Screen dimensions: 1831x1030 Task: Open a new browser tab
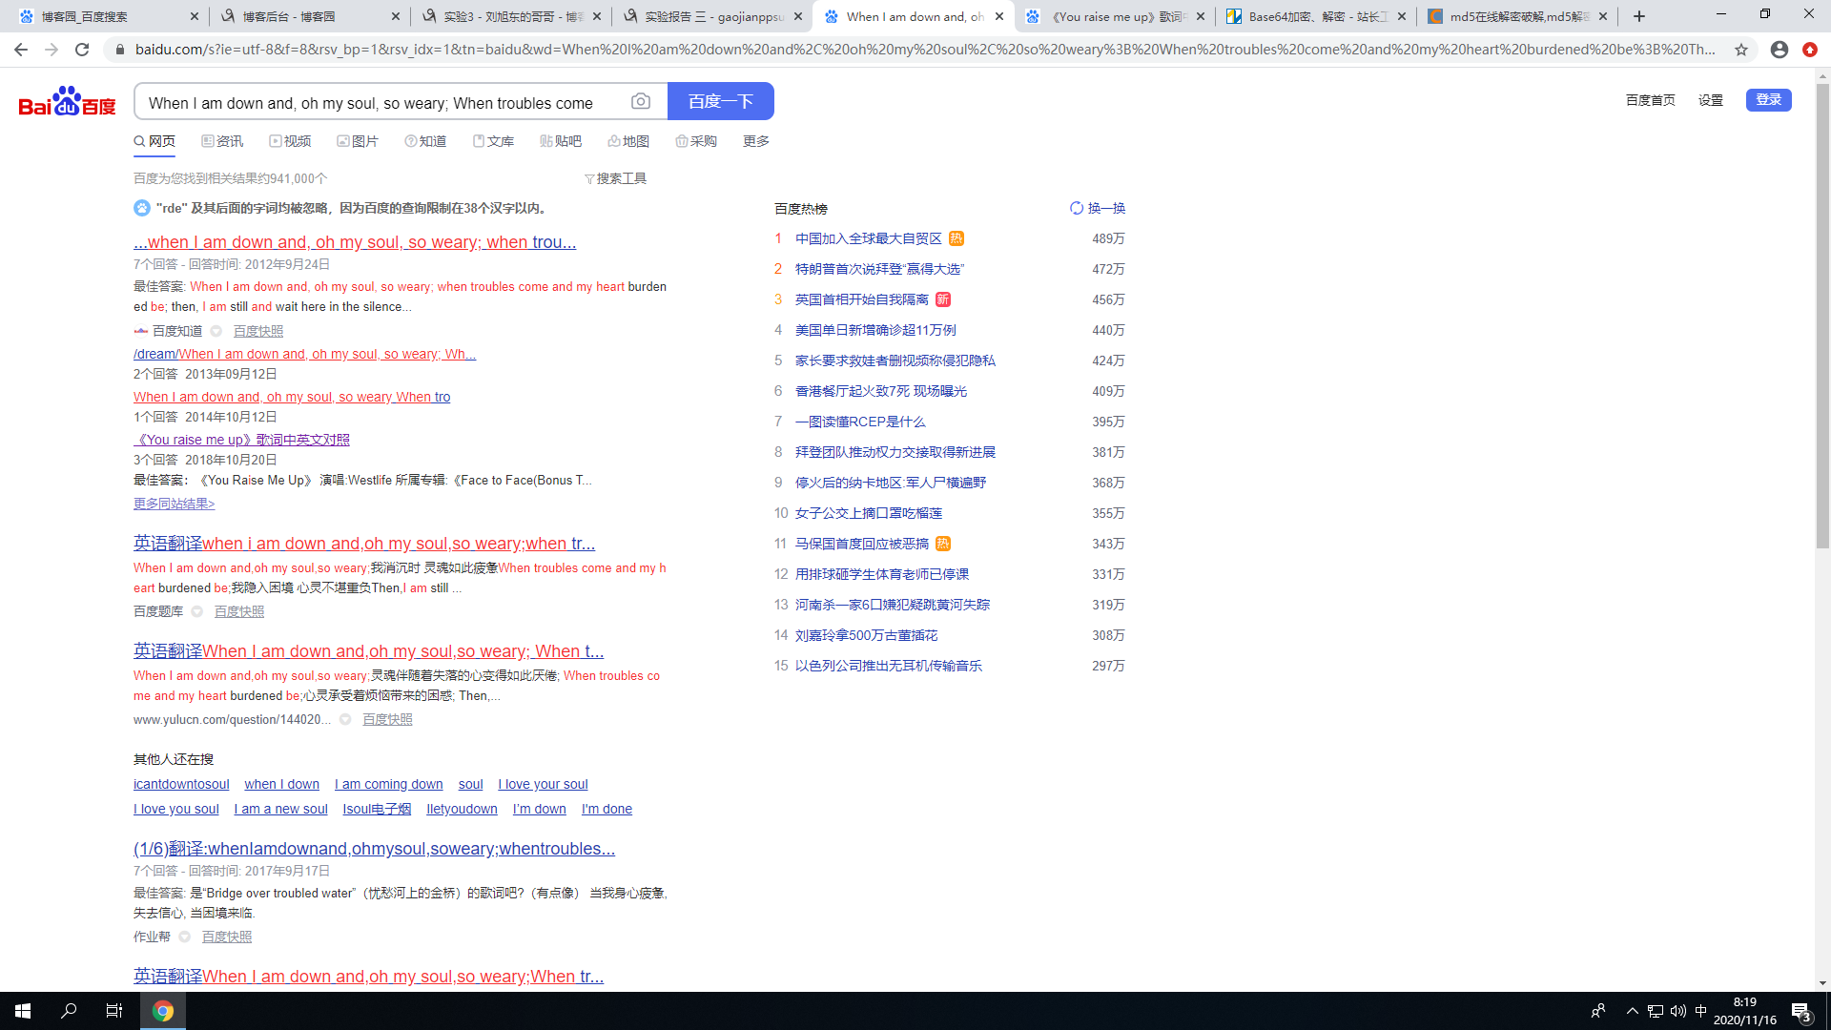pyautogui.click(x=1639, y=16)
